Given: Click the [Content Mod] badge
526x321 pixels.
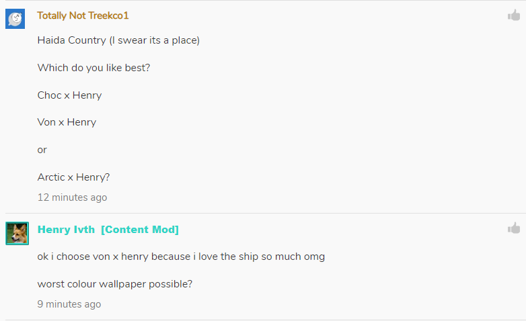Looking at the screenshot, I should point(140,230).
